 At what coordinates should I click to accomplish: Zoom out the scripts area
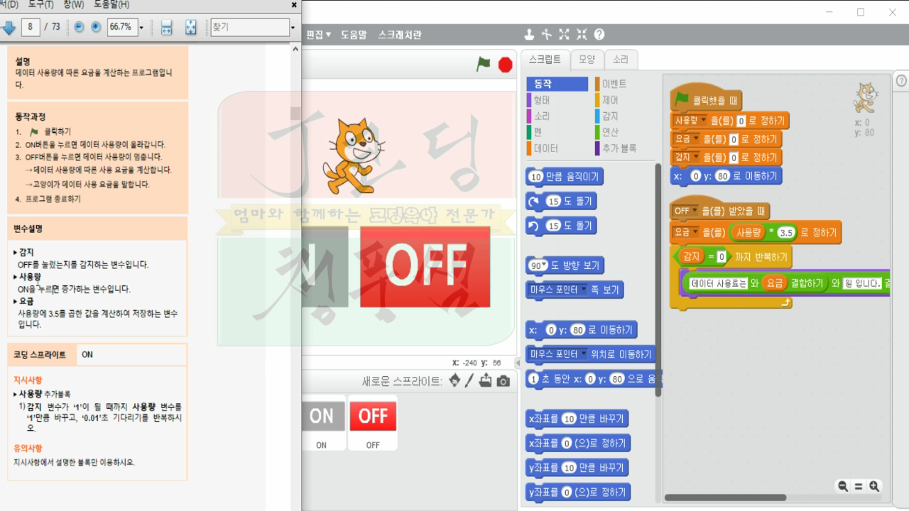[x=843, y=486]
